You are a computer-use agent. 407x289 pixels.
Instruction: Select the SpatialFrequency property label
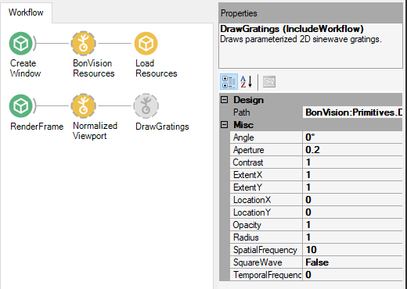266,250
